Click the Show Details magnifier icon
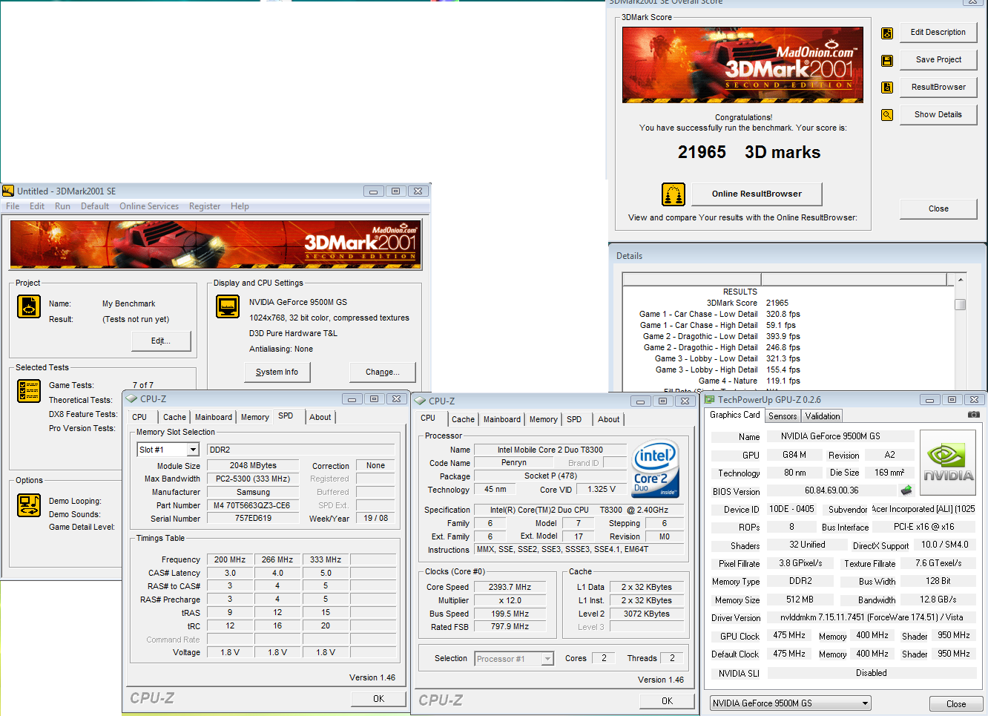The height and width of the screenshot is (716, 988). (x=887, y=115)
